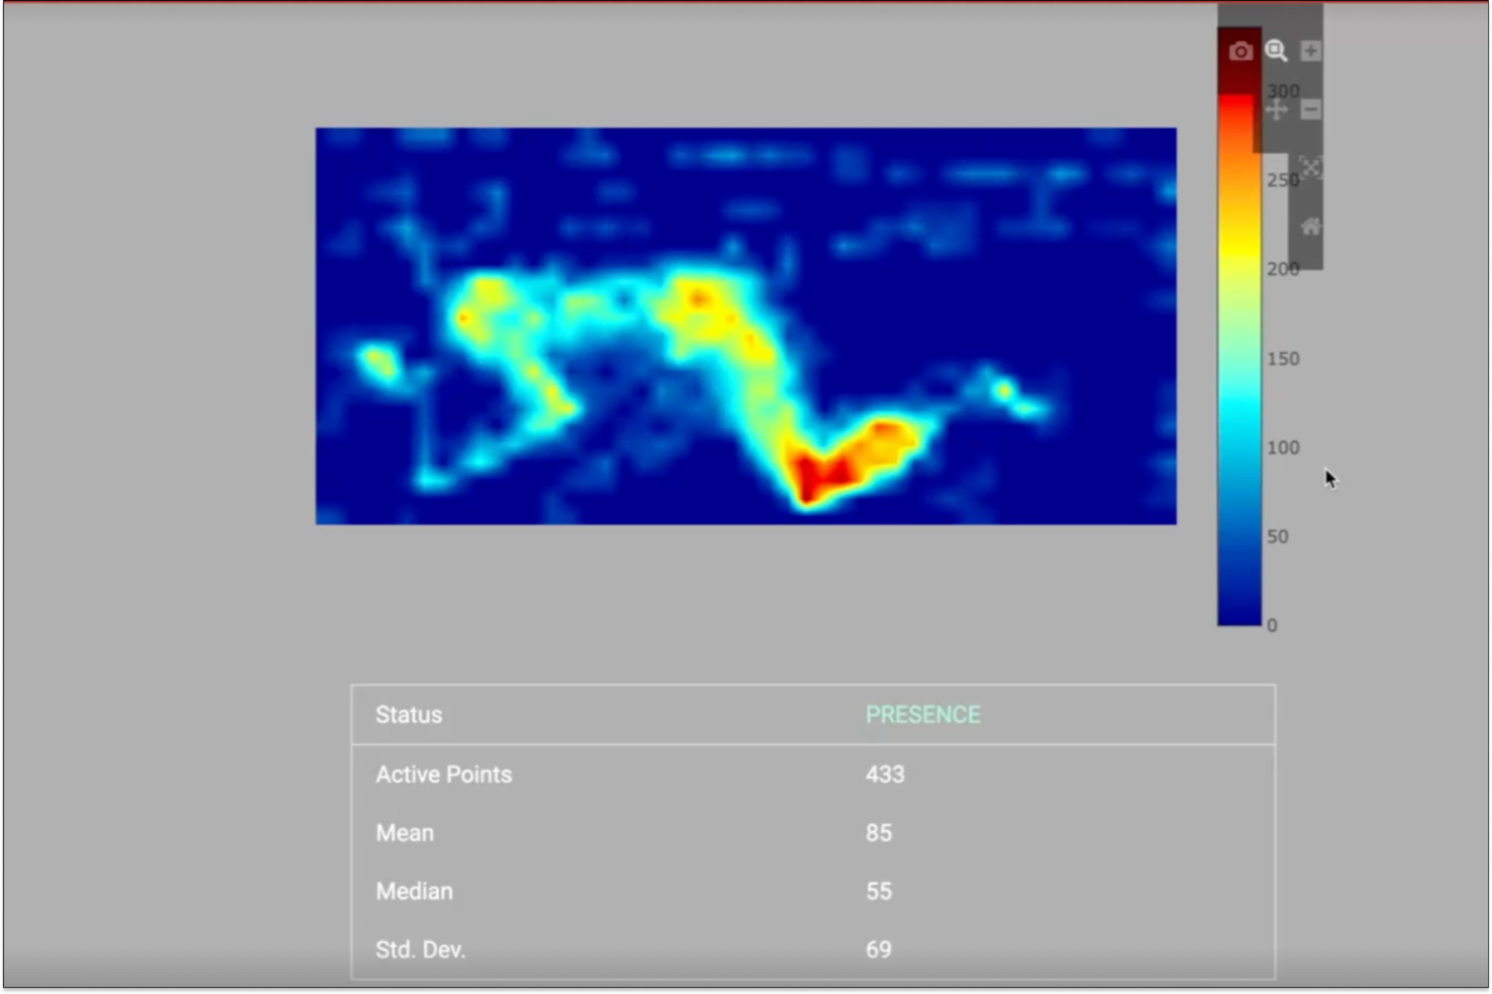Click the Status row label
This screenshot has height=994, width=1492.
[x=409, y=714]
